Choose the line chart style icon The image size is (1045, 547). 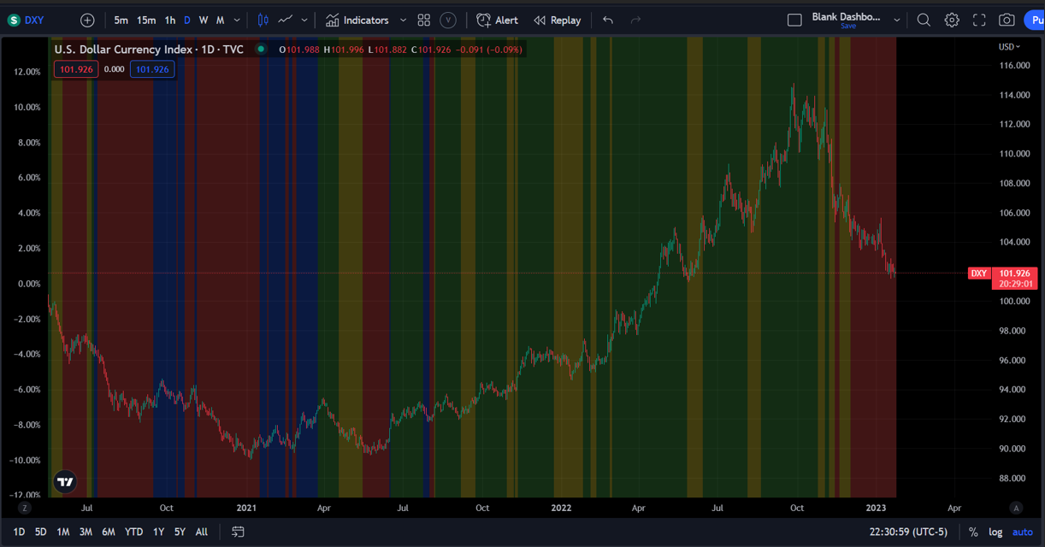tap(286, 20)
